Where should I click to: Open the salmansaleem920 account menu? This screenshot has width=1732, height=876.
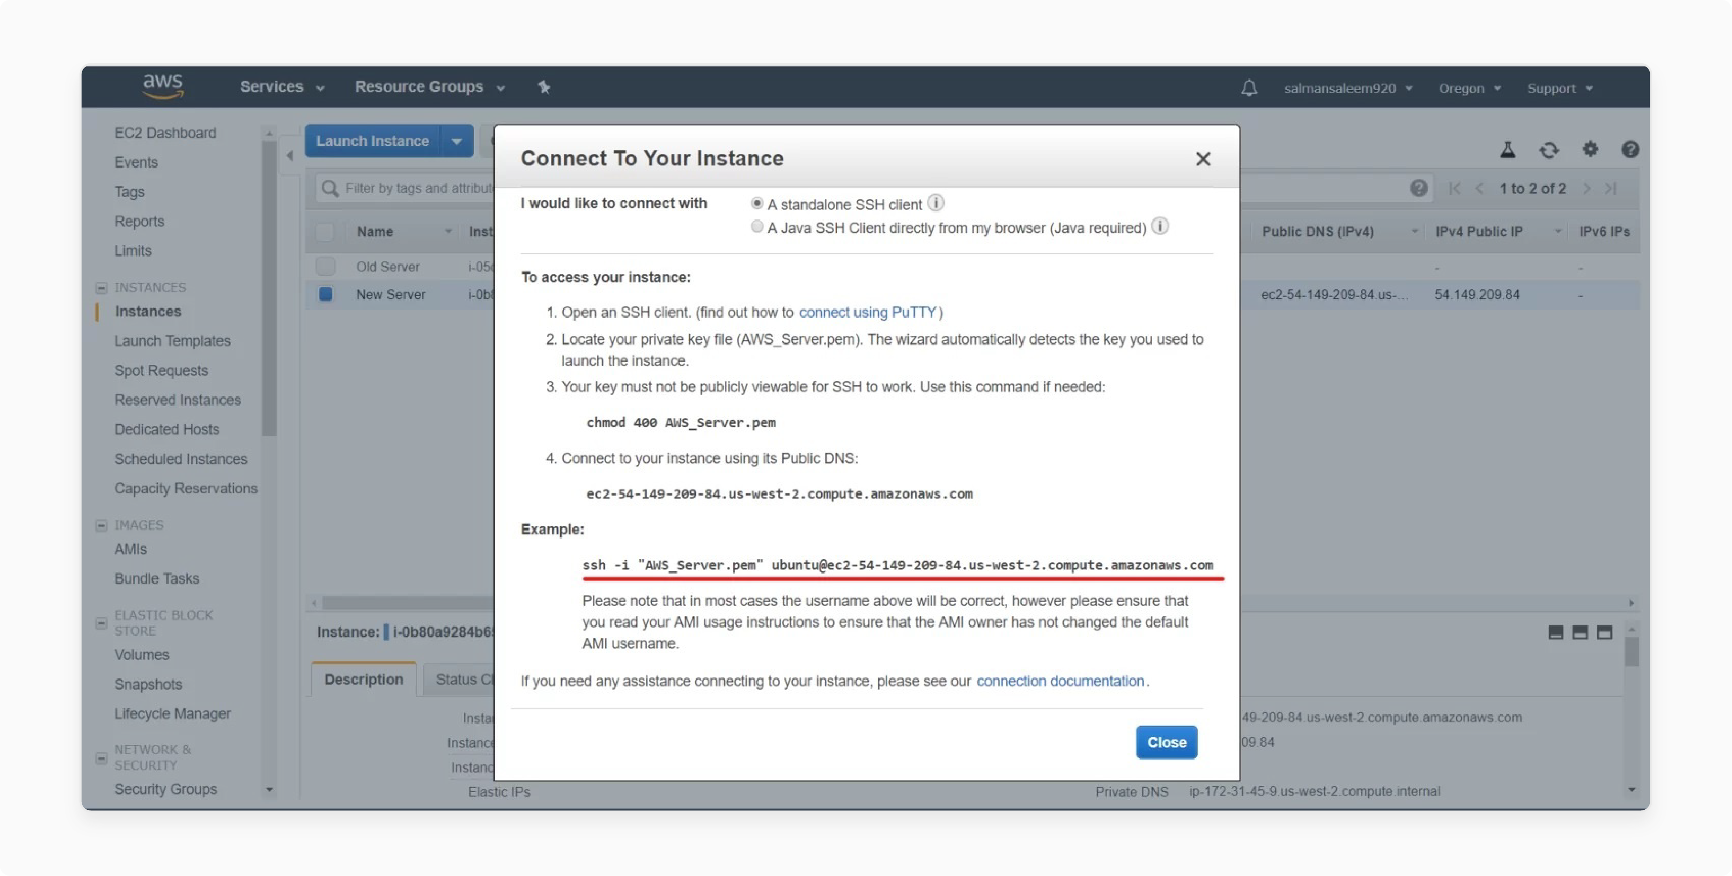(x=1348, y=88)
